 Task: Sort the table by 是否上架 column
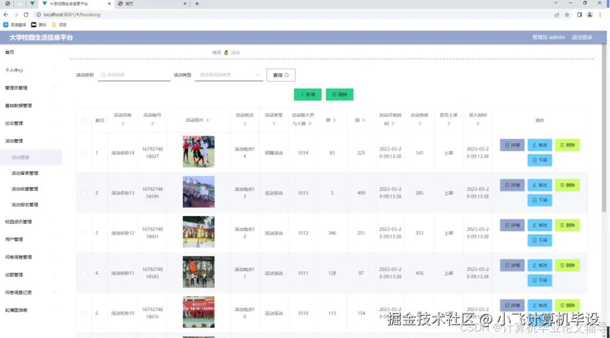[x=449, y=124]
